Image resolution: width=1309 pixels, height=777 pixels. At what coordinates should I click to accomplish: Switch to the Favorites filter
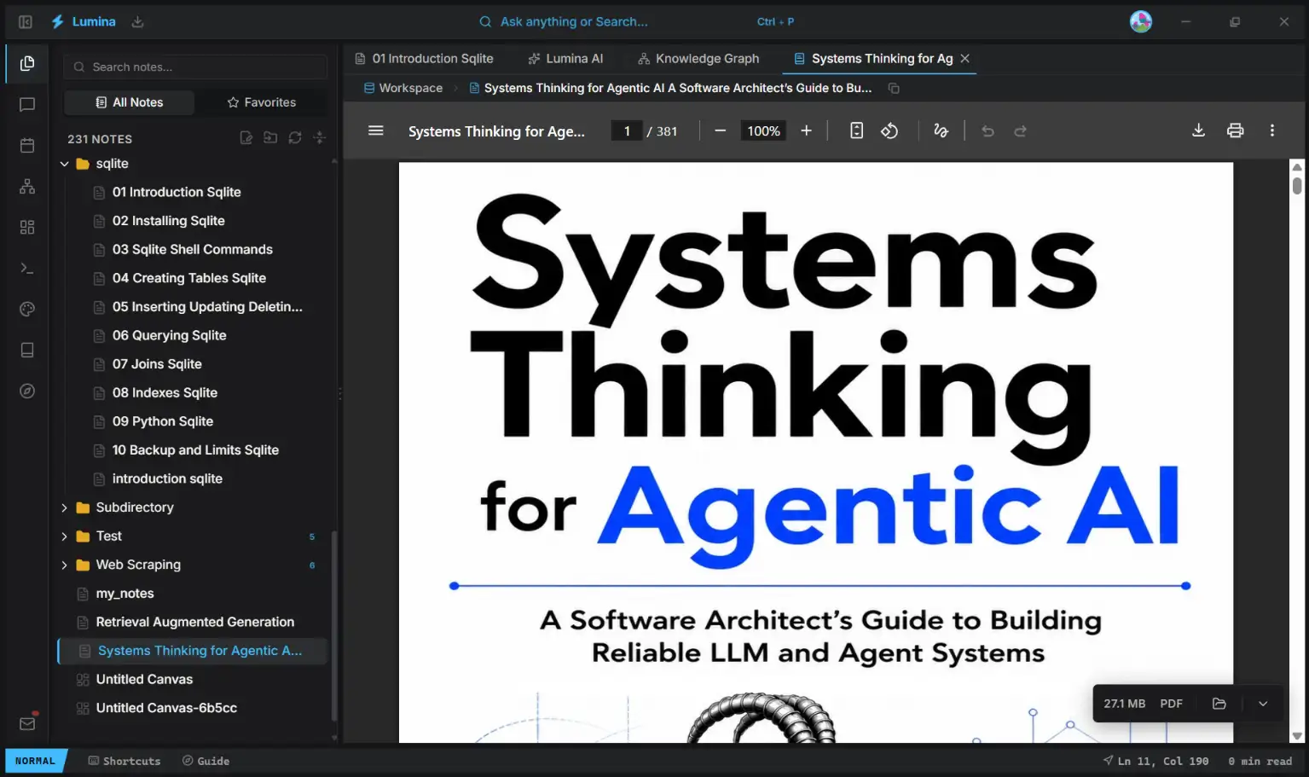click(262, 102)
